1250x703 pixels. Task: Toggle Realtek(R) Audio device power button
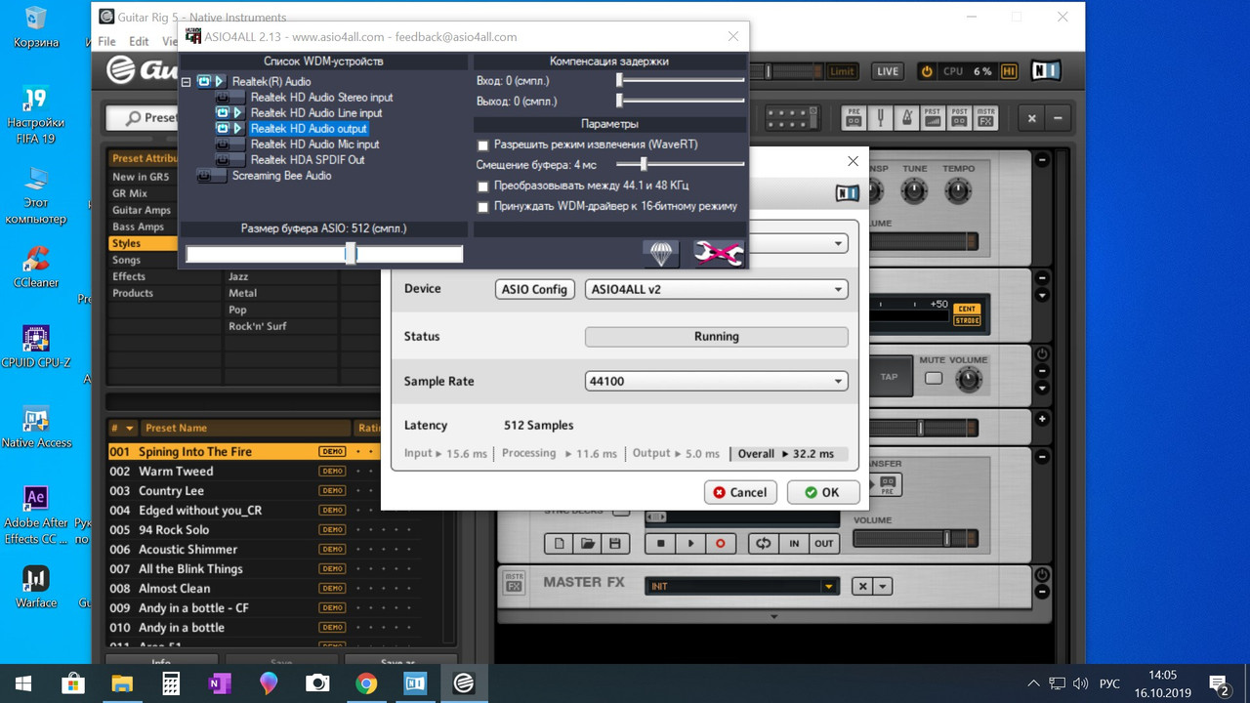click(204, 81)
